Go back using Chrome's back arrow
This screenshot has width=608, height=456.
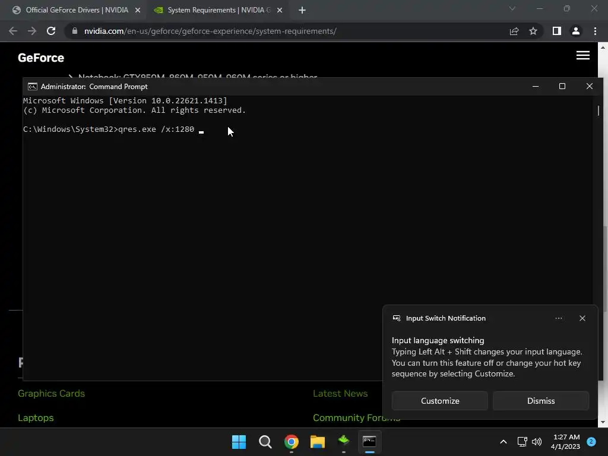coord(13,31)
